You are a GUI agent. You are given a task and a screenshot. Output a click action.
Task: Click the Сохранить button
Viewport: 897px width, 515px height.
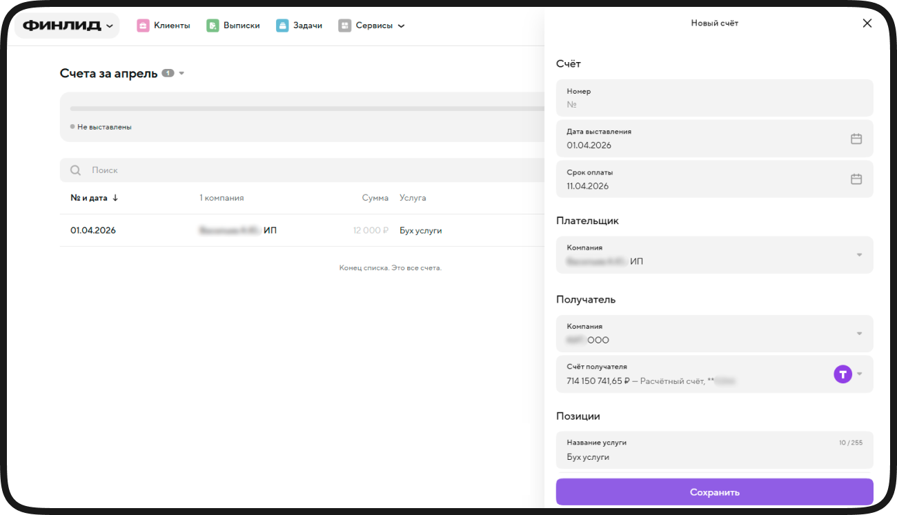tap(715, 492)
